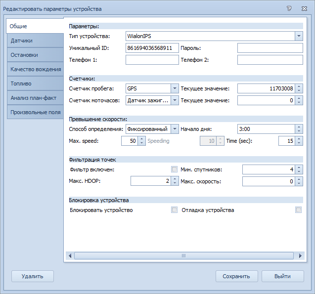Decrease the Max. speed value
315x294 pixels.
[x=141, y=143]
